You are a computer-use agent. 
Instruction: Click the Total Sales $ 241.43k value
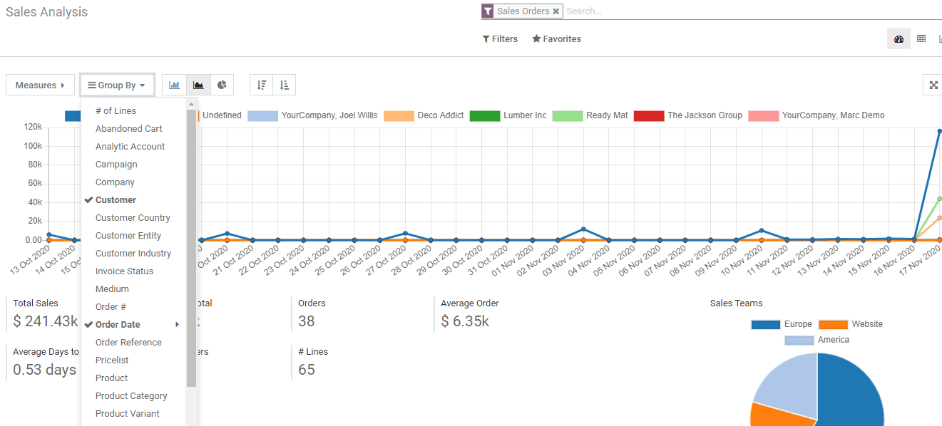(46, 321)
